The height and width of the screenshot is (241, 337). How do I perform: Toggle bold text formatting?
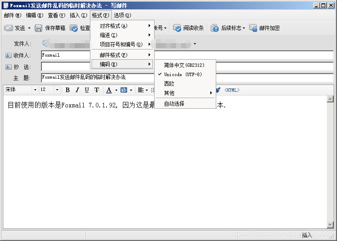coord(67,90)
